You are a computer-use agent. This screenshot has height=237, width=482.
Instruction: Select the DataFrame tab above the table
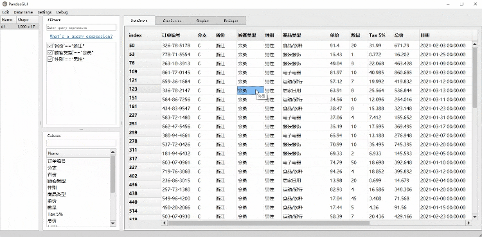(139, 21)
